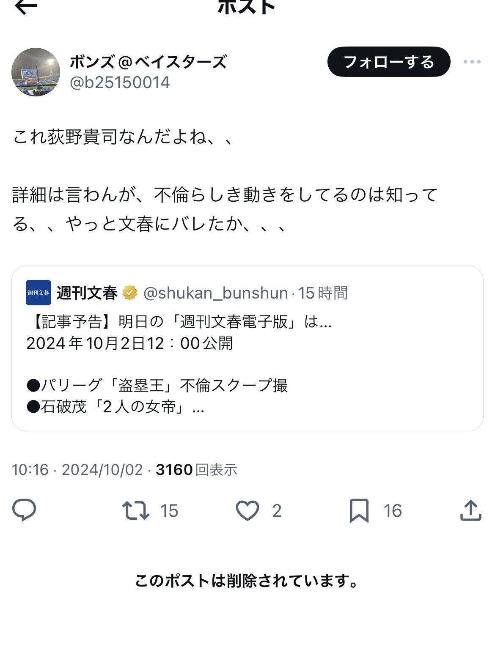Viewport: 495px width, 658px height.
Task: Open the ボンズ＠ベイスターズ display name
Action: point(148,62)
